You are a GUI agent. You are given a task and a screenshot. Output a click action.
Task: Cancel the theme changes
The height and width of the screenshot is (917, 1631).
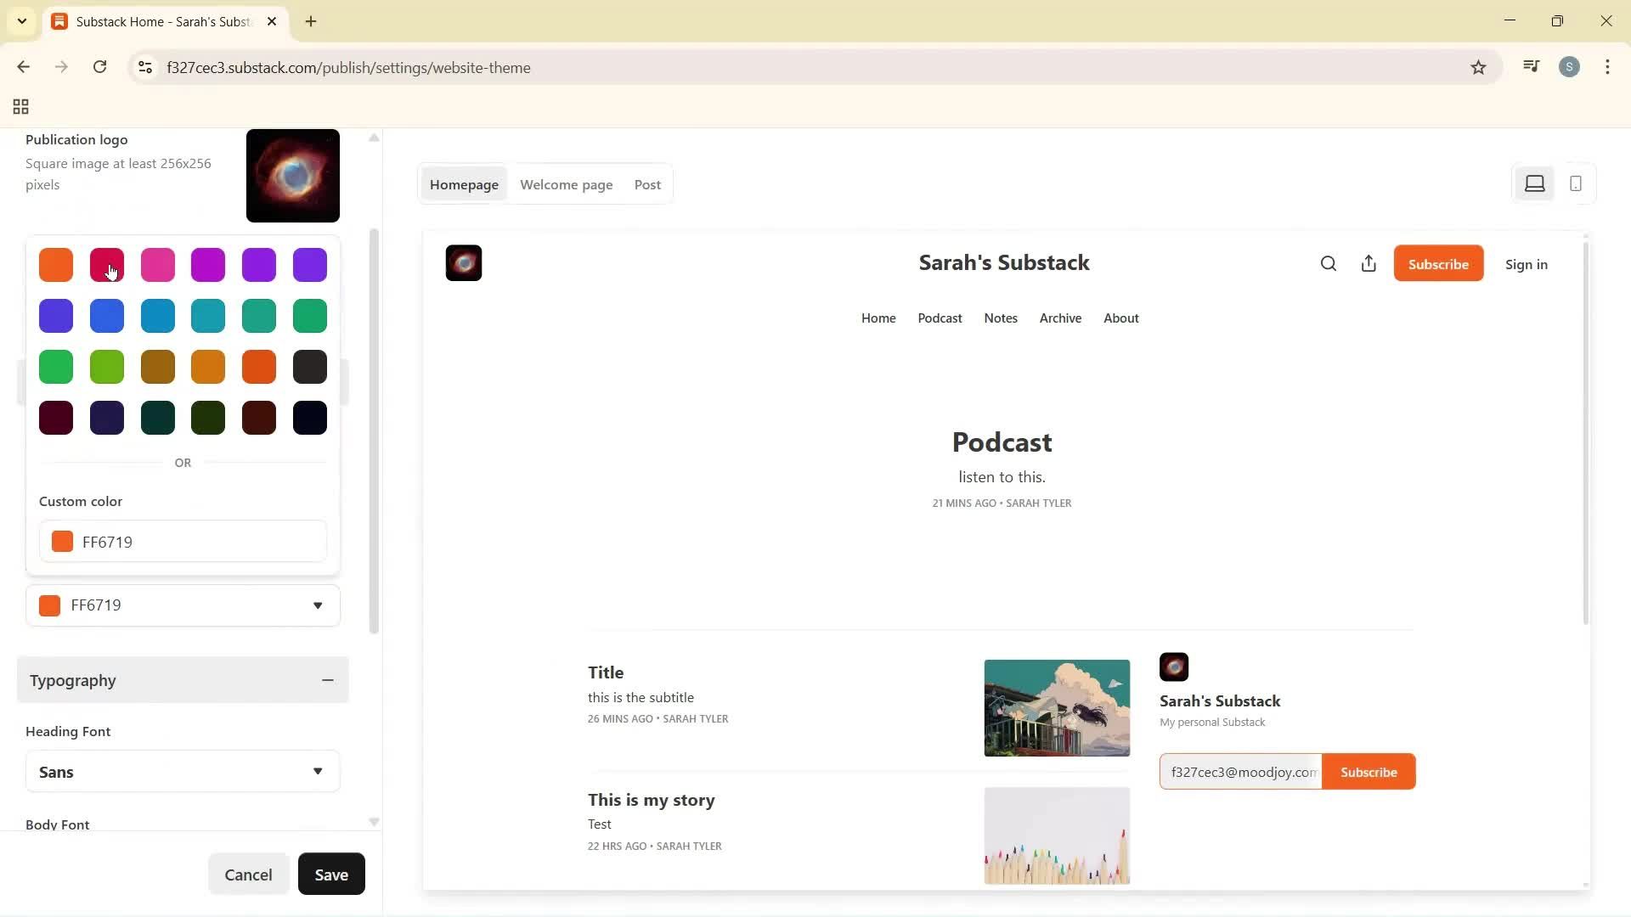tap(248, 875)
